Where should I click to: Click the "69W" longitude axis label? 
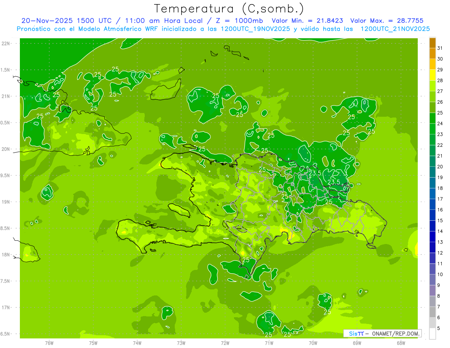(x=357, y=343)
